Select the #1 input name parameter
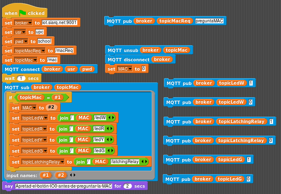 tap(46, 175)
